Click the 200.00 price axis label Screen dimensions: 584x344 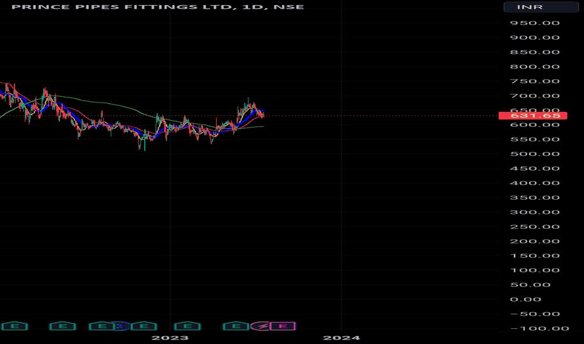click(534, 241)
